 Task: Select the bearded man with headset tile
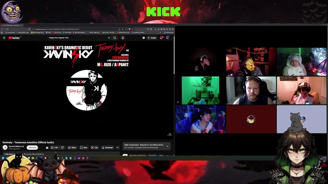tap(251, 90)
